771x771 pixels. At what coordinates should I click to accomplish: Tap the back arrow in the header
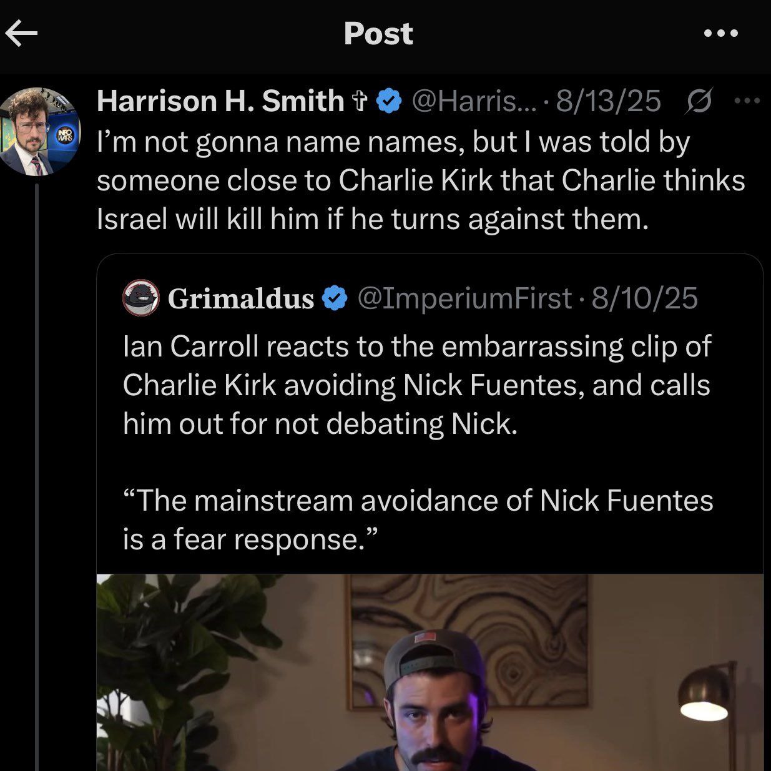tap(22, 34)
